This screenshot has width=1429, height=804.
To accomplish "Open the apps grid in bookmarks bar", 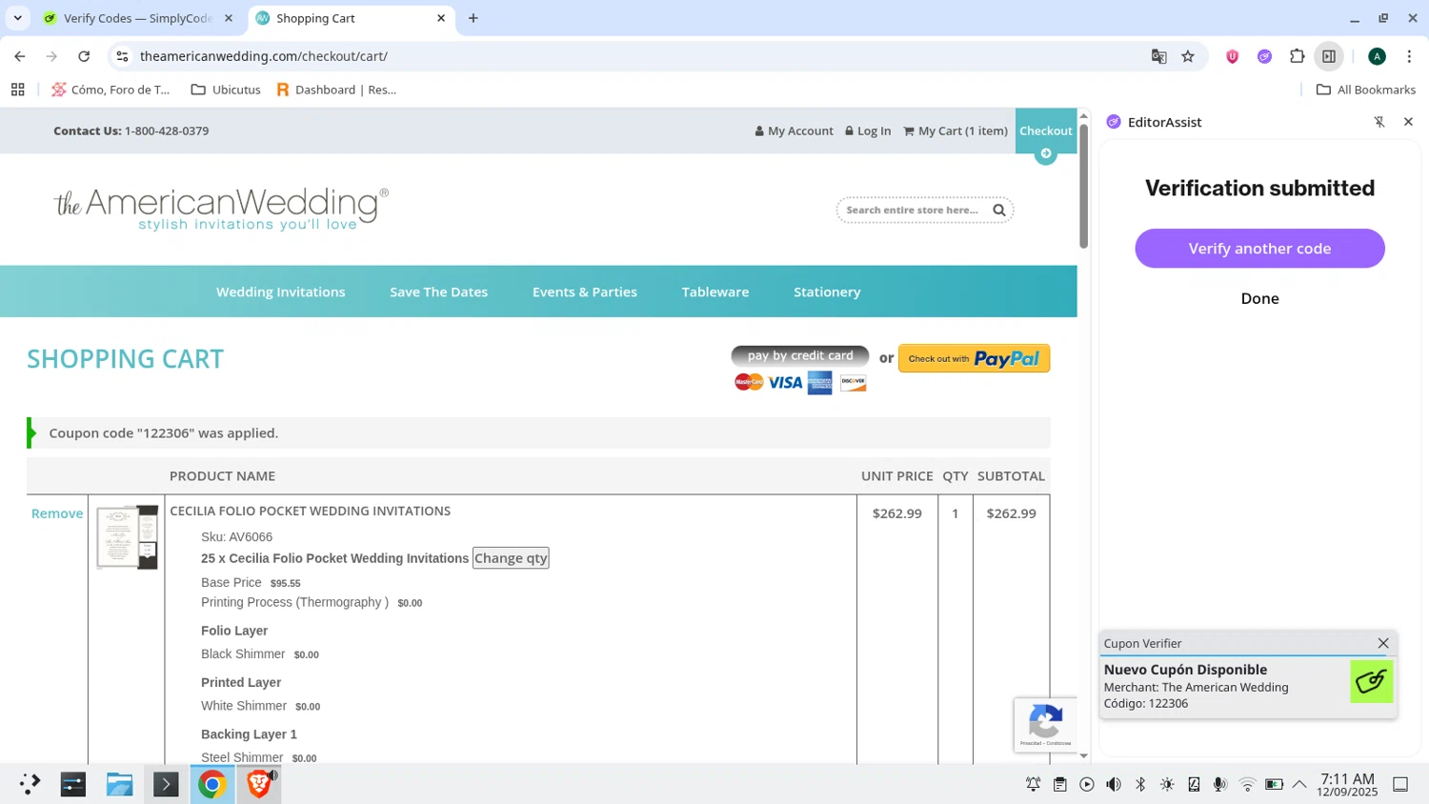I will 17,90.
